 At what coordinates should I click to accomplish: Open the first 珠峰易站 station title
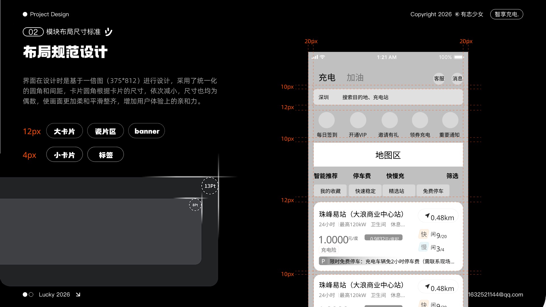[x=361, y=214]
